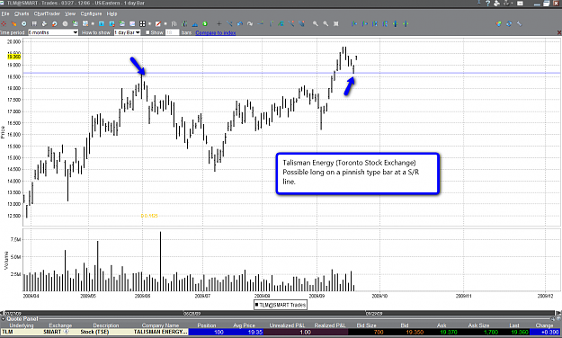562x338 pixels.
Task: Click the Change value +0.390
Action: [549, 333]
